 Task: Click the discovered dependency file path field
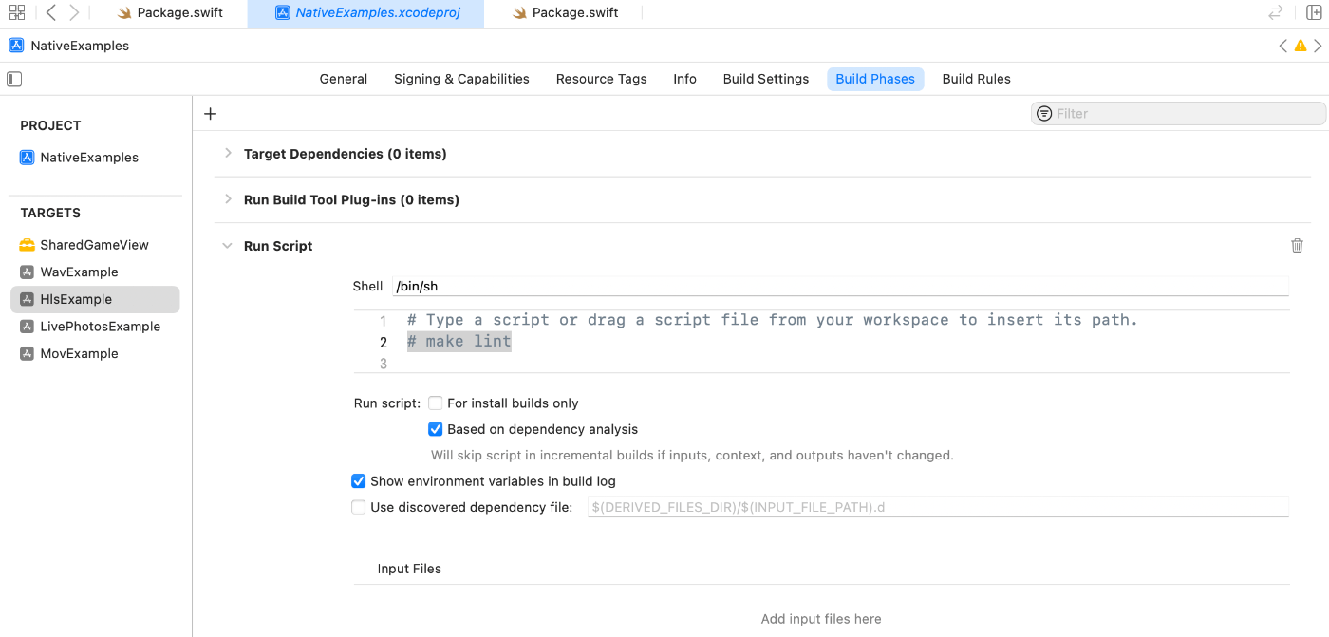tap(938, 508)
